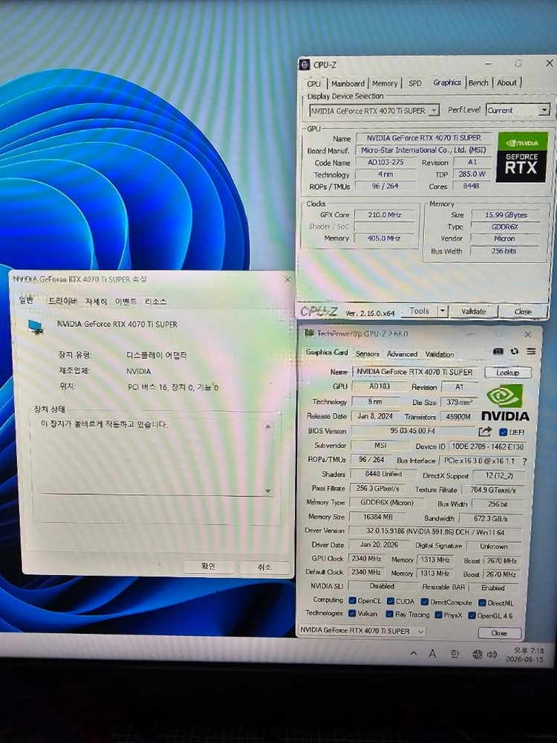Toggle the OpenCL checkbox

352,600
